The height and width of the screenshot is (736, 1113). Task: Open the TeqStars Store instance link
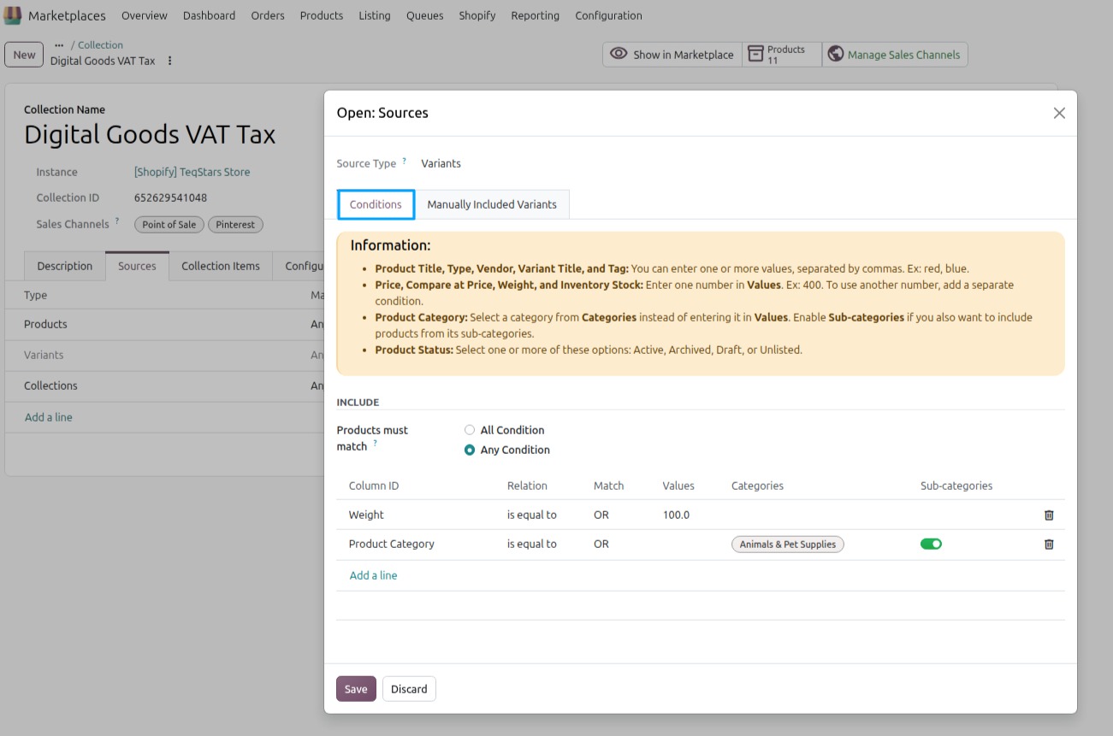point(192,172)
